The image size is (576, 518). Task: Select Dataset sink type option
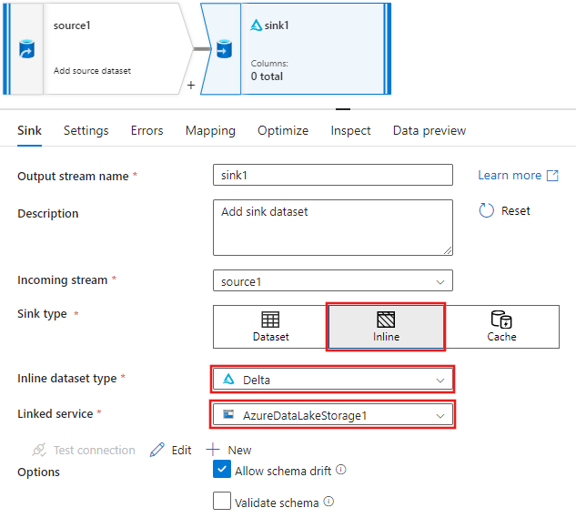[x=271, y=327]
